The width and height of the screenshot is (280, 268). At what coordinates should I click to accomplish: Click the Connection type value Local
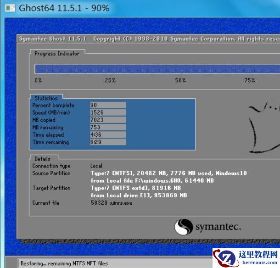96,166
